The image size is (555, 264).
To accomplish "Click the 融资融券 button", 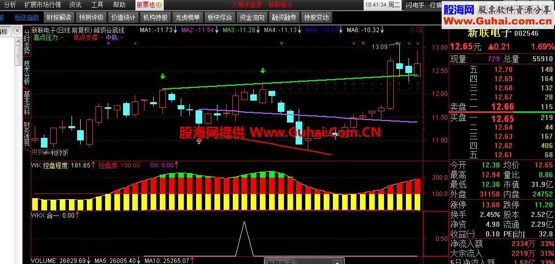I will [x=284, y=17].
